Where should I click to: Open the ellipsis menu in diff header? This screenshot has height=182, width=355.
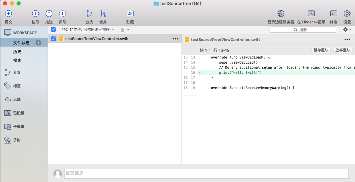pyautogui.click(x=347, y=39)
